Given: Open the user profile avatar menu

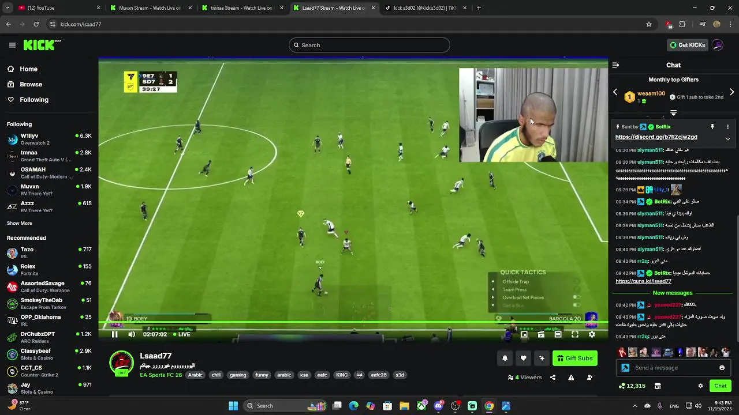Looking at the screenshot, I should click(x=718, y=45).
